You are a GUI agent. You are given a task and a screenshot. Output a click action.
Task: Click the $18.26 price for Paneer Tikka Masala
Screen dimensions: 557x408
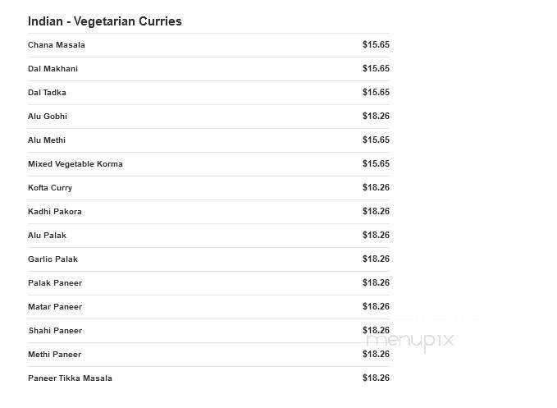[376, 378]
